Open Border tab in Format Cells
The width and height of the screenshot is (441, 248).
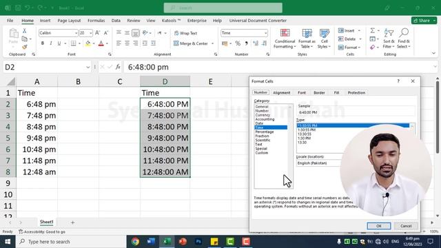pyautogui.click(x=319, y=92)
